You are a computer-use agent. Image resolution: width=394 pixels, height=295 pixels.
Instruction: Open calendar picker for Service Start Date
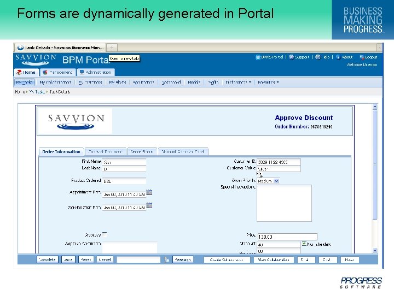click(x=149, y=205)
